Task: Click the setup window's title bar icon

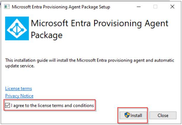Action: coord(7,7)
